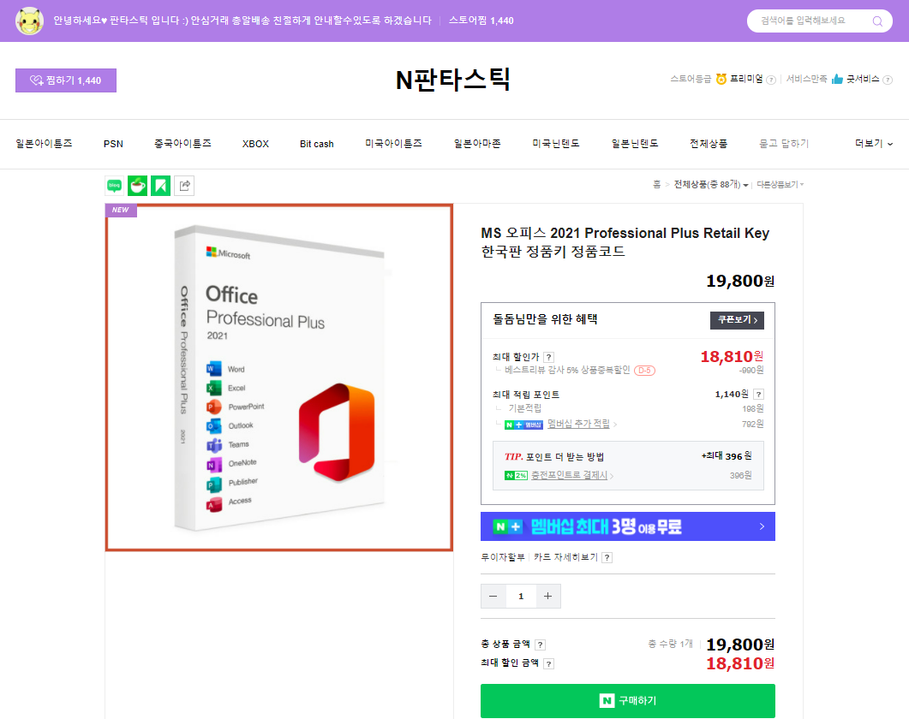Open the share link icon
The height and width of the screenshot is (719, 909).
pyautogui.click(x=184, y=186)
